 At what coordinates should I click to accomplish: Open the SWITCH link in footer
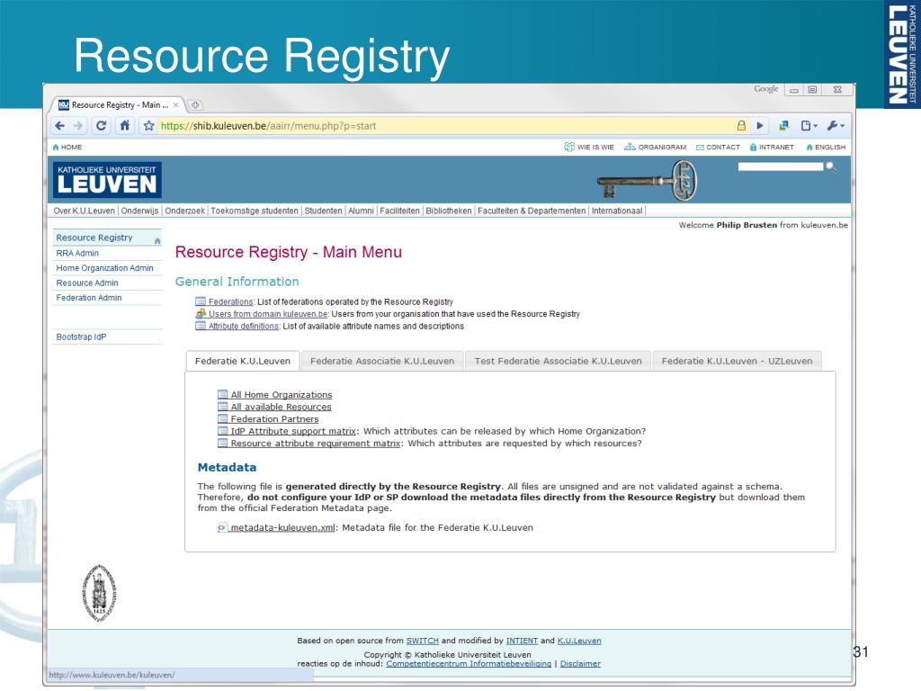point(423,641)
